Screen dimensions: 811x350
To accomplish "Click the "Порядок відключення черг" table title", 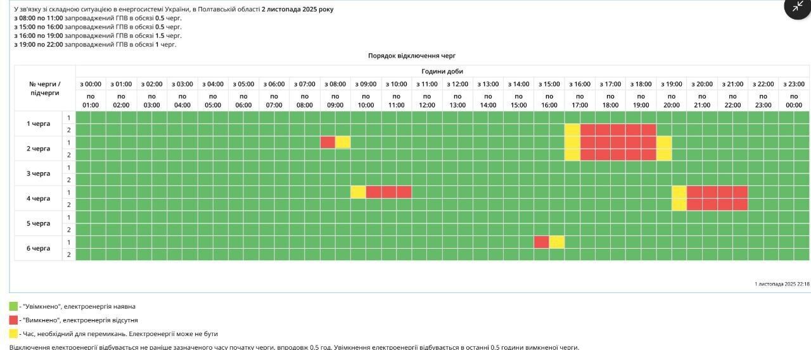I will pos(411,56).
